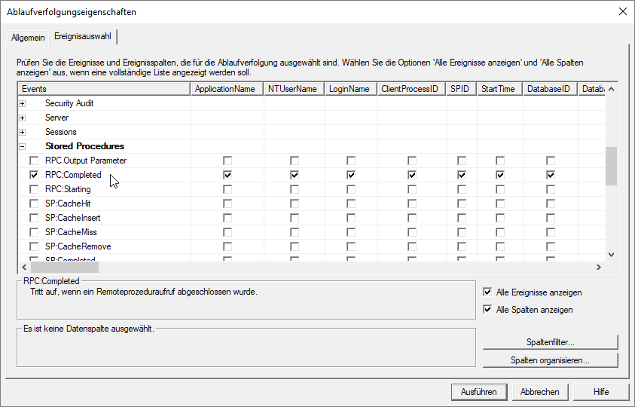Click the vertical scrollbar down arrow
The image size is (635, 407).
tap(612, 255)
